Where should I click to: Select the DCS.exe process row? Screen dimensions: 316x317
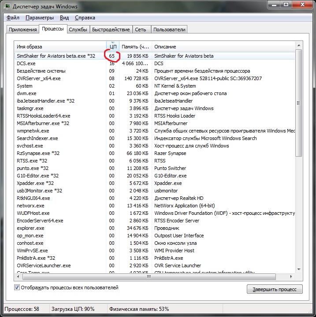155,63
